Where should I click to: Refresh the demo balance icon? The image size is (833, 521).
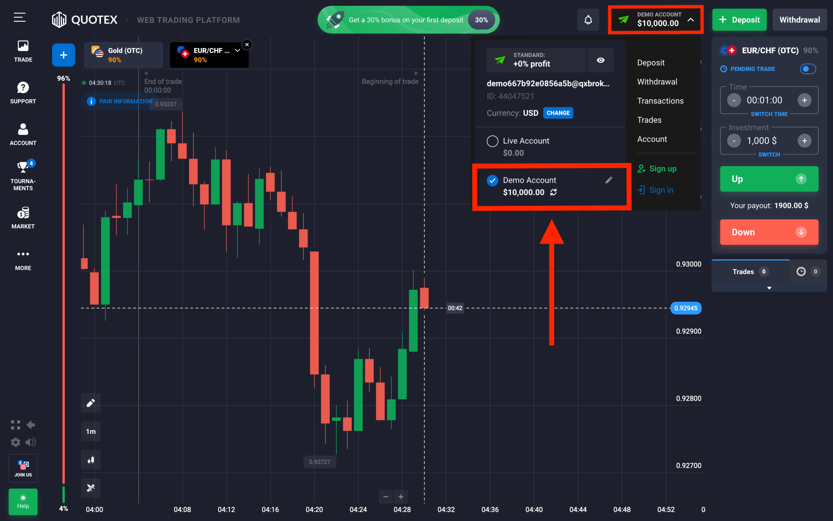pyautogui.click(x=554, y=192)
